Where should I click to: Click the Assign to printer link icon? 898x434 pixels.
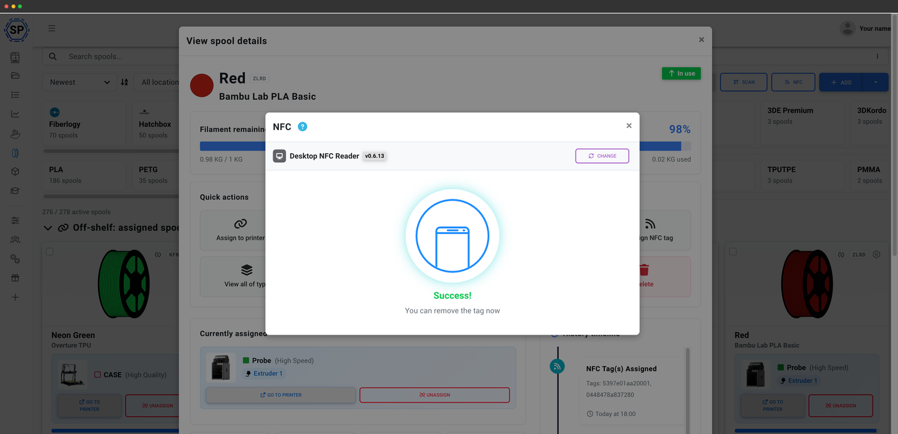click(241, 224)
